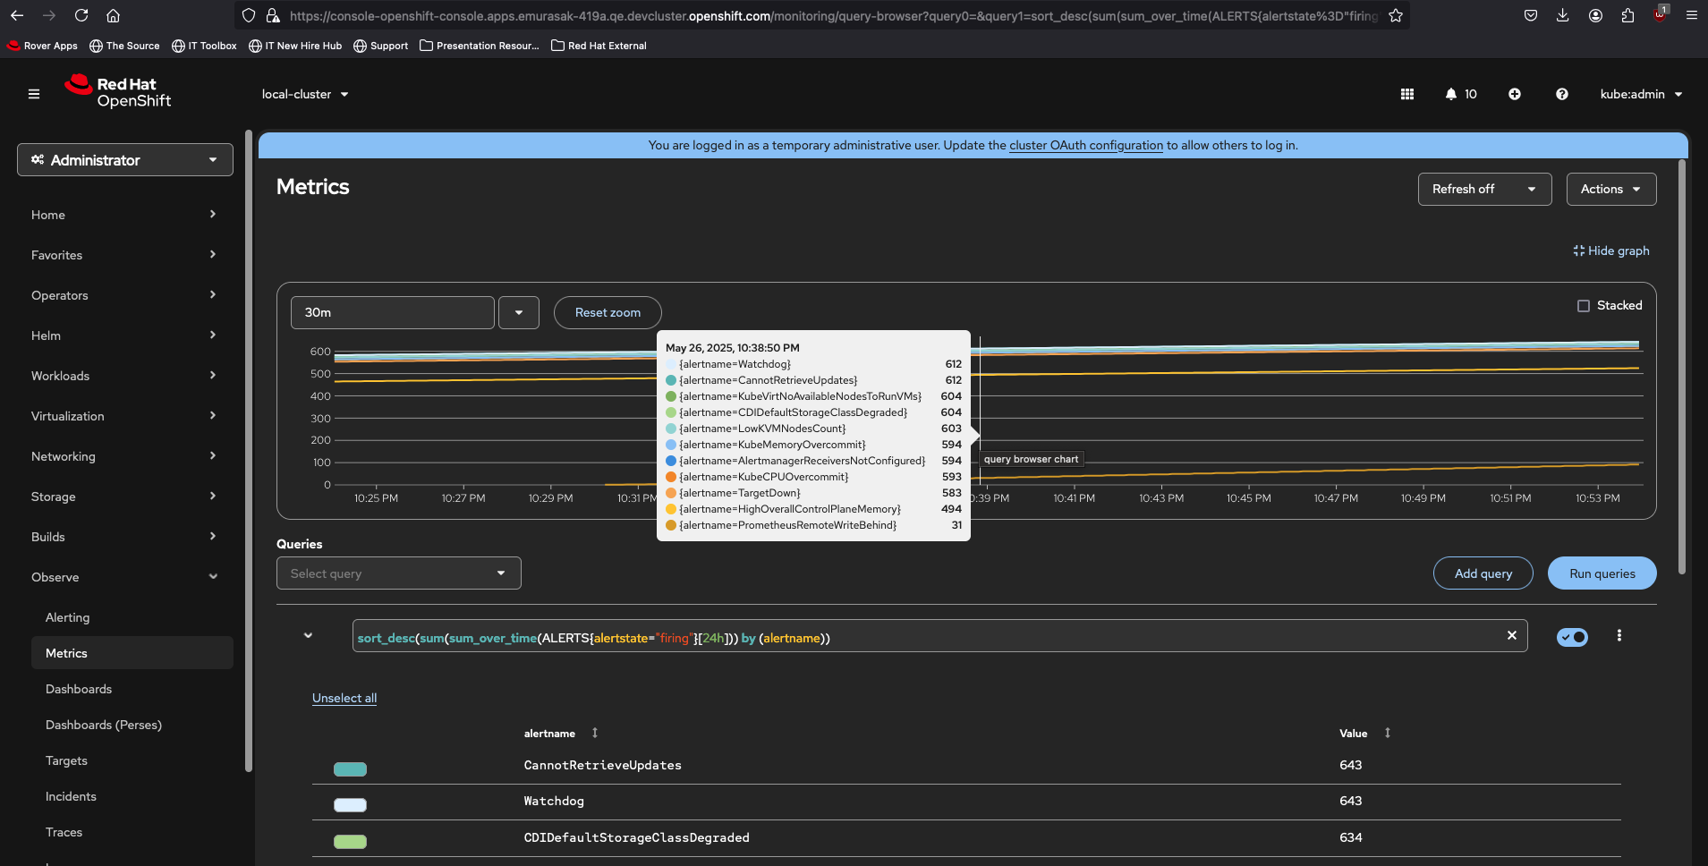Clear the query with the X icon
Viewport: 1708px width, 866px height.
click(1512, 635)
